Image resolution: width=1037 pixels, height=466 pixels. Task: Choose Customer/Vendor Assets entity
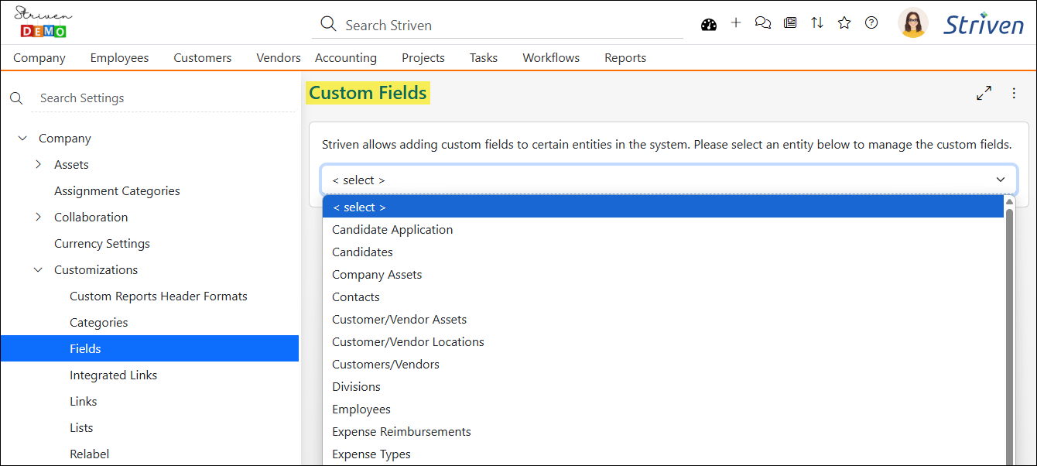(663, 320)
